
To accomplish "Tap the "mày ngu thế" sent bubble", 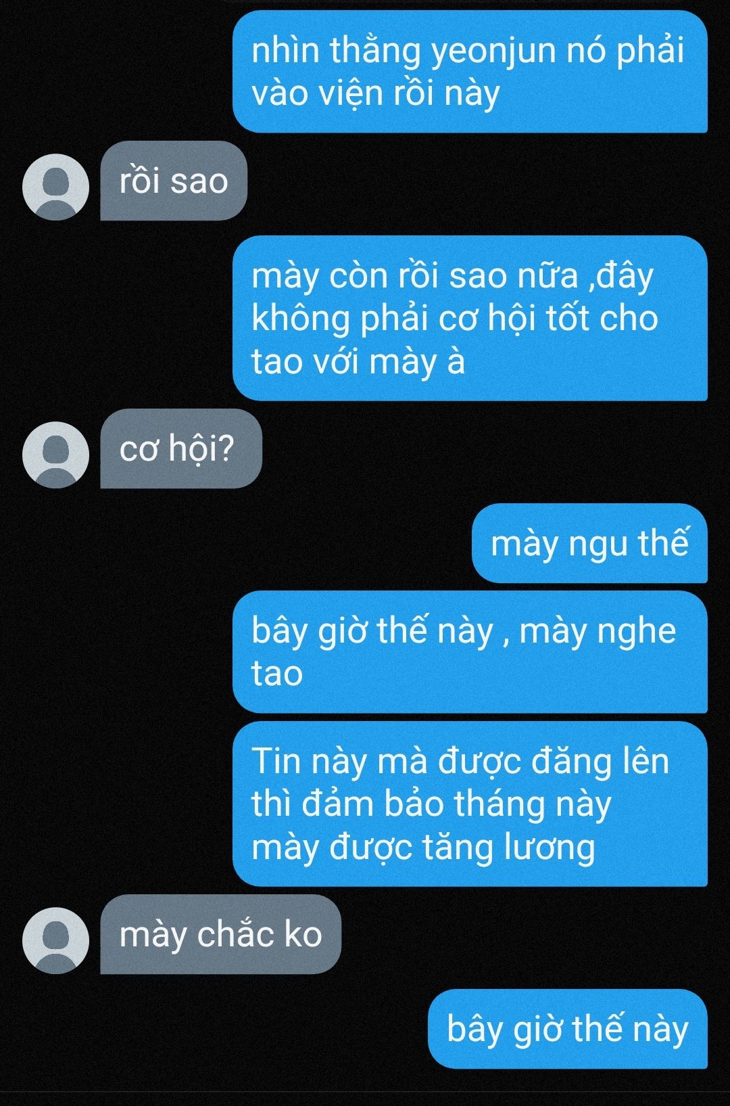I will (589, 543).
